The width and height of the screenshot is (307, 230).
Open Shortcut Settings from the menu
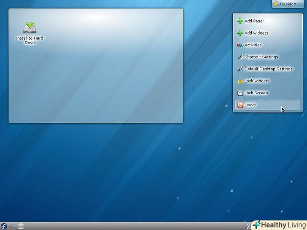pos(261,57)
